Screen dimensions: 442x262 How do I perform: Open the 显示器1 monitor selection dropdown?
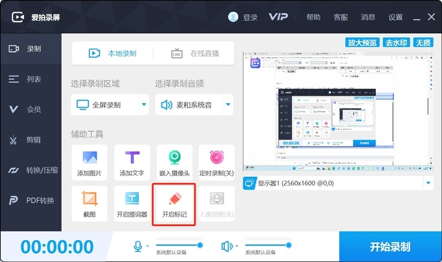[428, 183]
